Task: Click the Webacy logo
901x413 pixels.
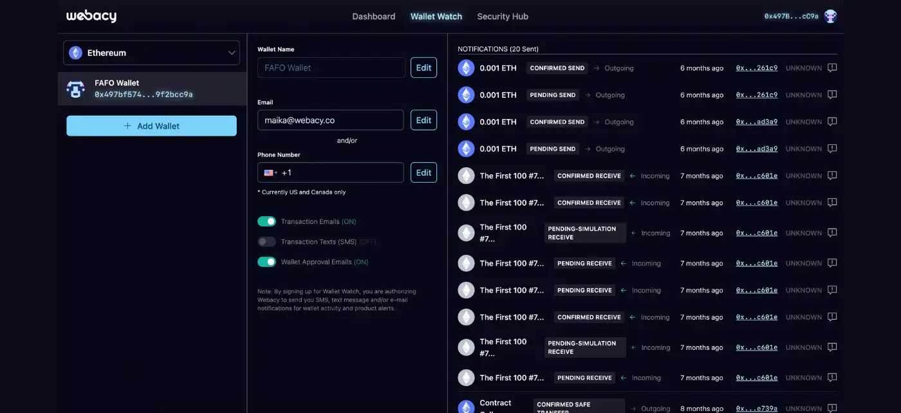Action: point(91,16)
